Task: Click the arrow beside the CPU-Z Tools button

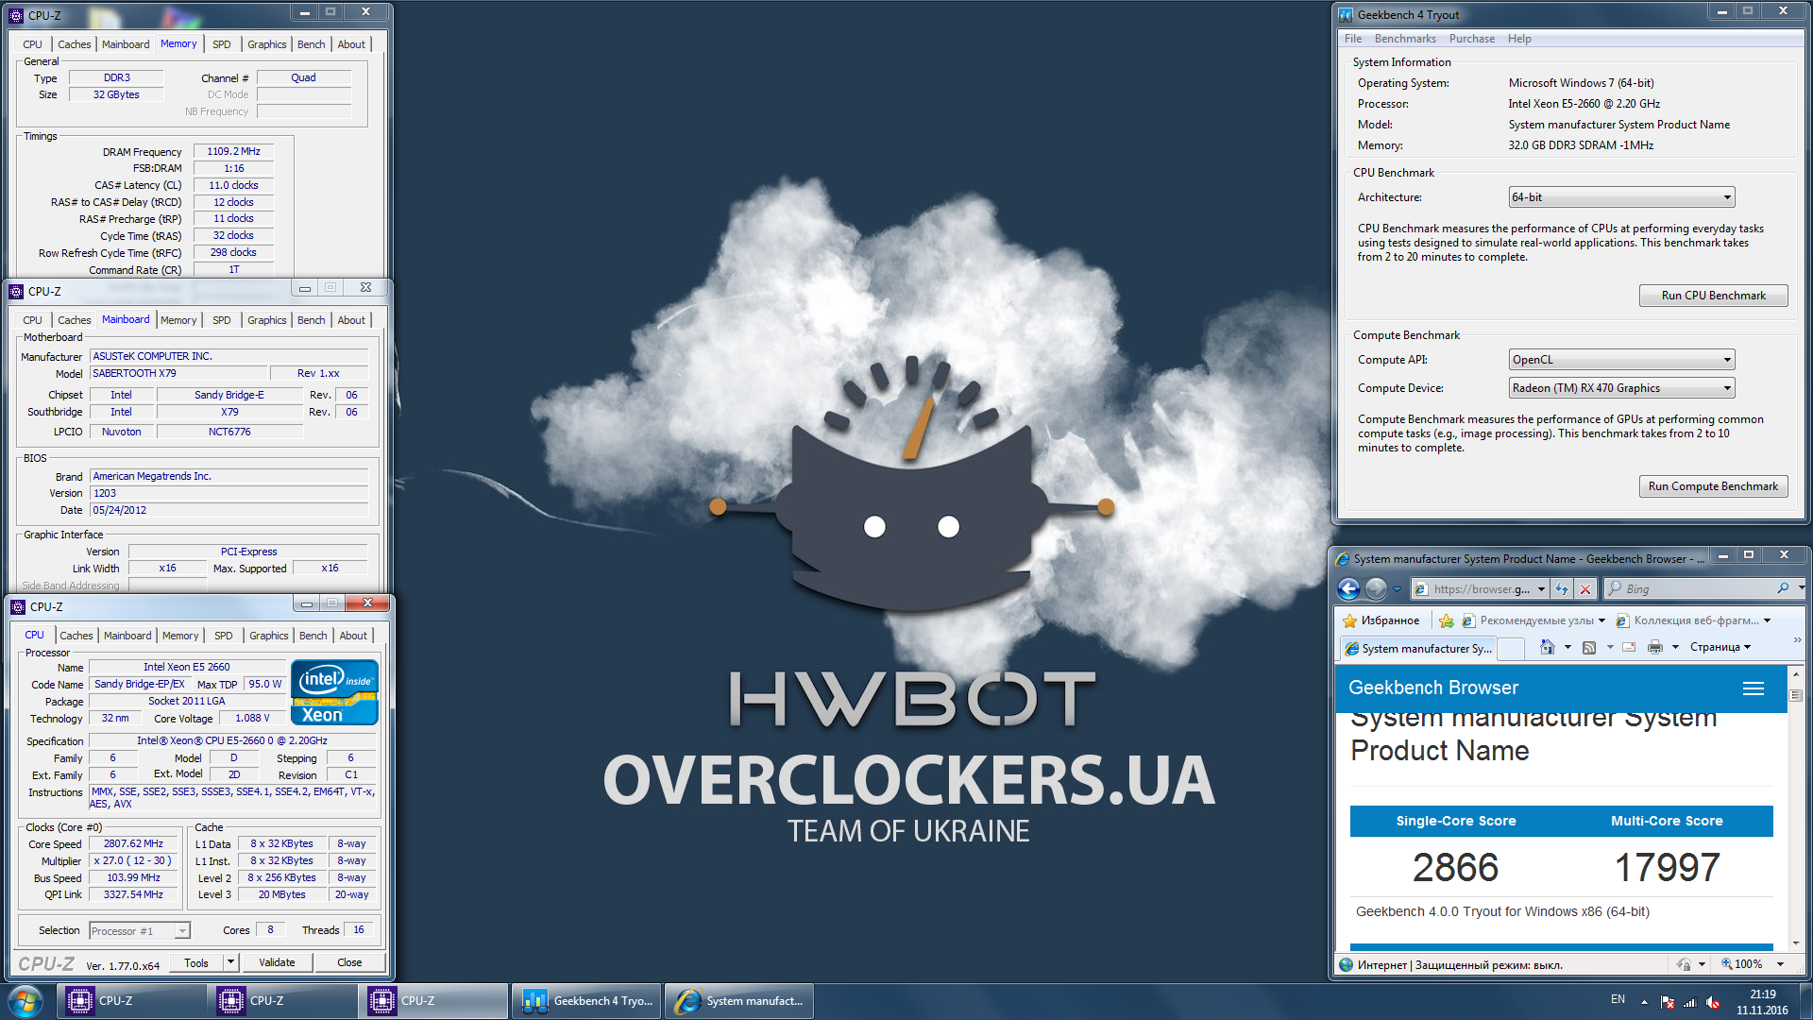Action: tap(230, 962)
